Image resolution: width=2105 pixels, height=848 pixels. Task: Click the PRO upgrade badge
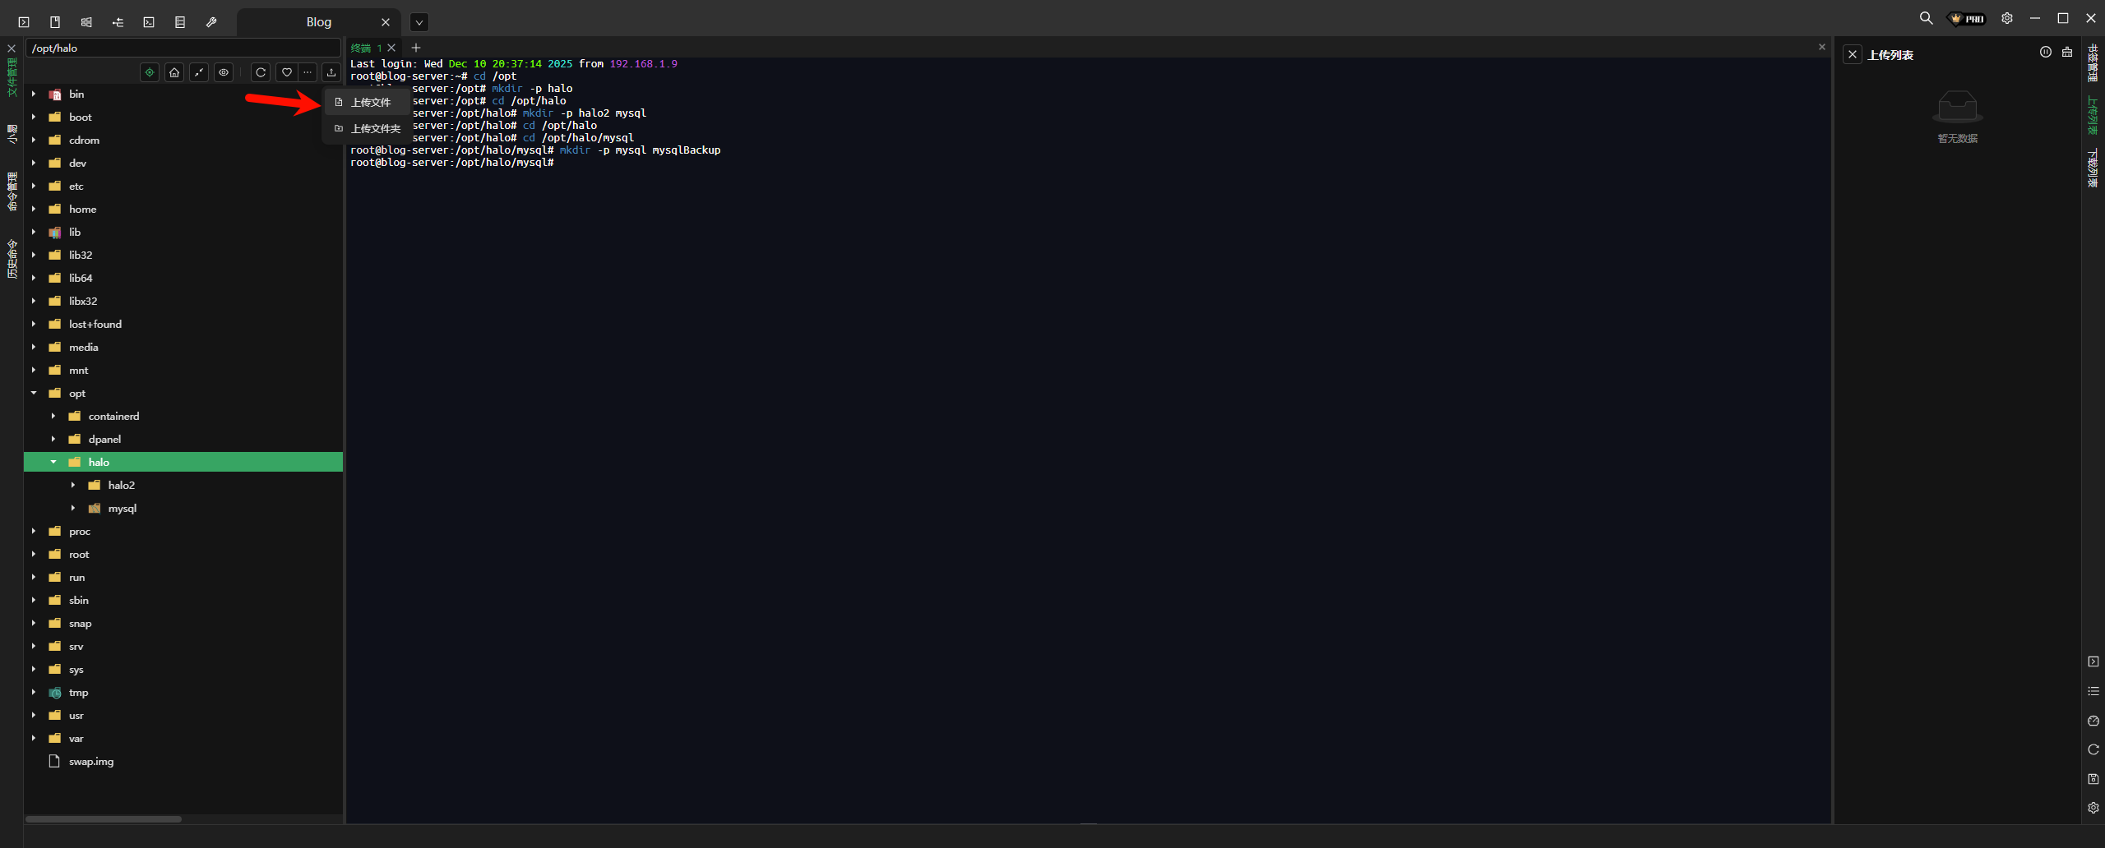pyautogui.click(x=1968, y=18)
